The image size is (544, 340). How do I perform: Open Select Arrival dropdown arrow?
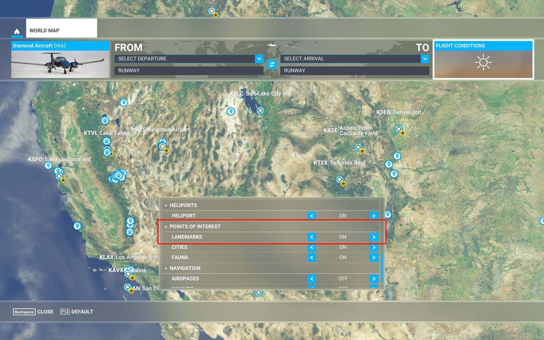[x=425, y=59]
